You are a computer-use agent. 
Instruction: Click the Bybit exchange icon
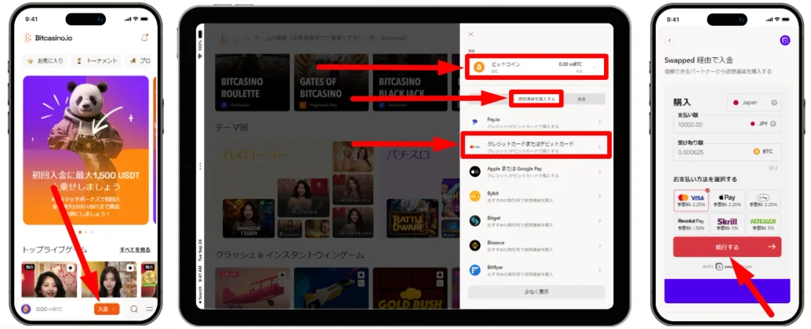pos(475,197)
